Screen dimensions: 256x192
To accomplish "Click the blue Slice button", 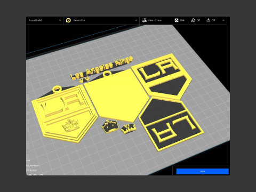I will (202, 171).
